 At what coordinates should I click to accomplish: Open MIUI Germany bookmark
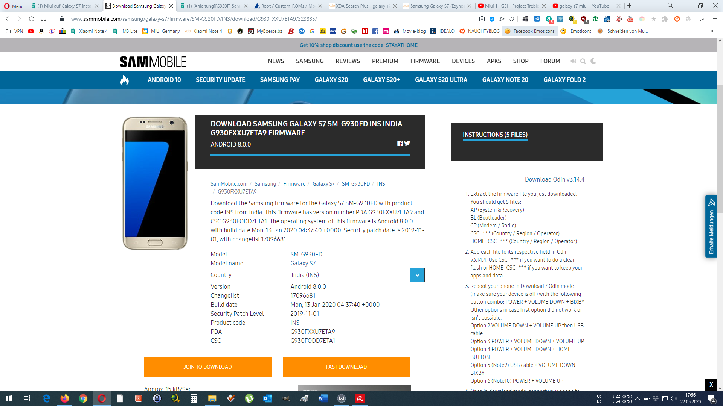pyautogui.click(x=161, y=31)
